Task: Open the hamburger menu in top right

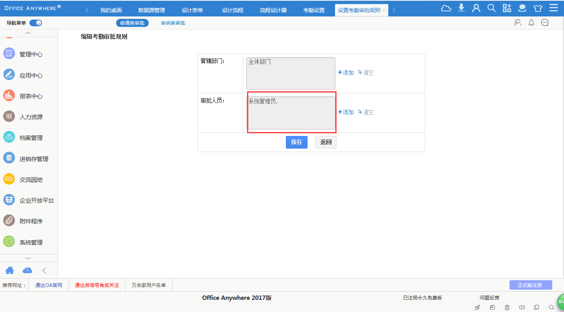Action: point(553,8)
